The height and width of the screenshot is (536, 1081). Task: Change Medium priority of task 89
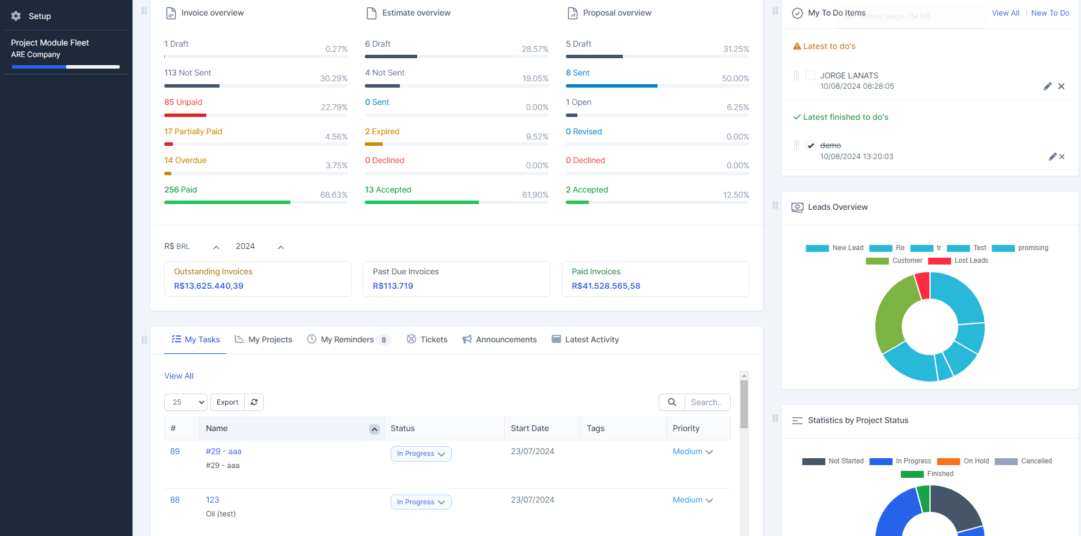coord(693,452)
